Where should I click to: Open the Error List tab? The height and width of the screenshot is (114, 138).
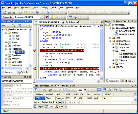[x=61, y=107]
